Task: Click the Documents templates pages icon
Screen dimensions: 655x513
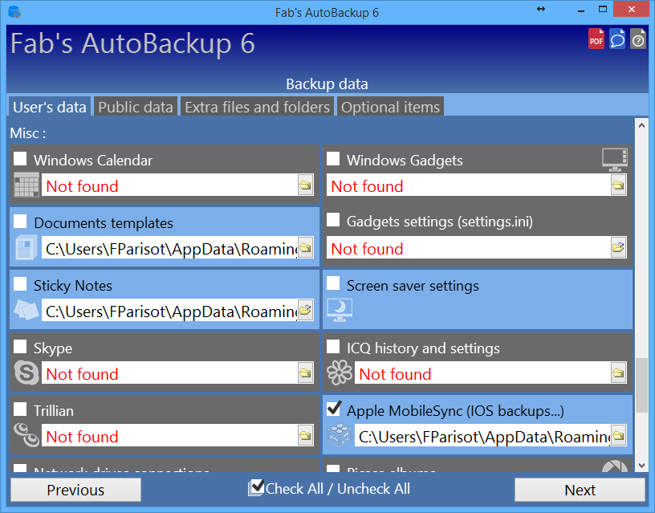Action: click(x=26, y=247)
